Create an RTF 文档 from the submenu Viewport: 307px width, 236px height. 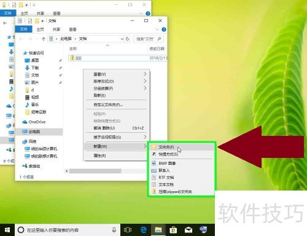click(182, 178)
